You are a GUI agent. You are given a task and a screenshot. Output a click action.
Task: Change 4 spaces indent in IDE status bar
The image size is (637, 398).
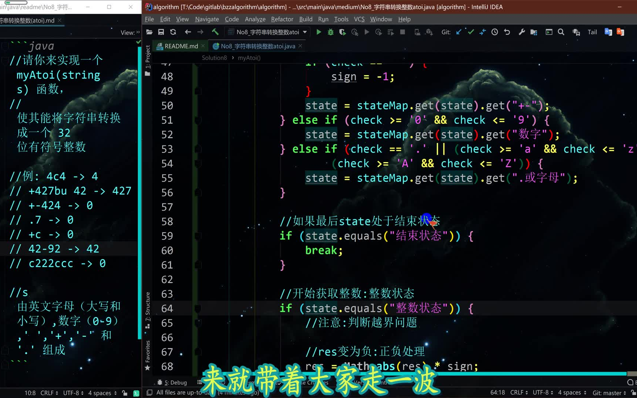(x=572, y=393)
